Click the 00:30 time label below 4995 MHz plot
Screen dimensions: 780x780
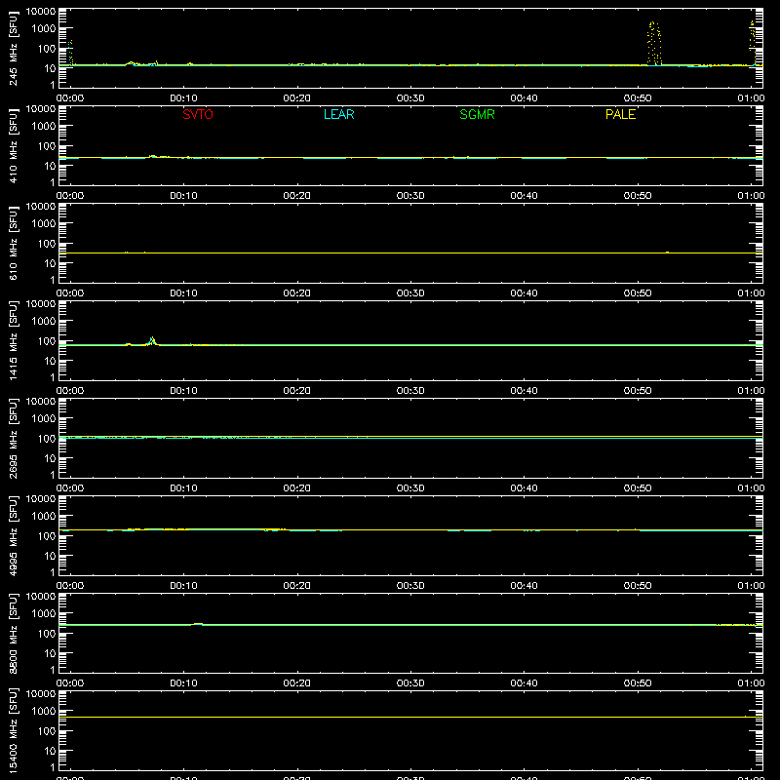410,586
